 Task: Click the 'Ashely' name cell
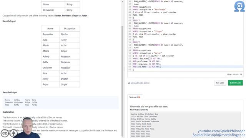[x=50, y=56]
